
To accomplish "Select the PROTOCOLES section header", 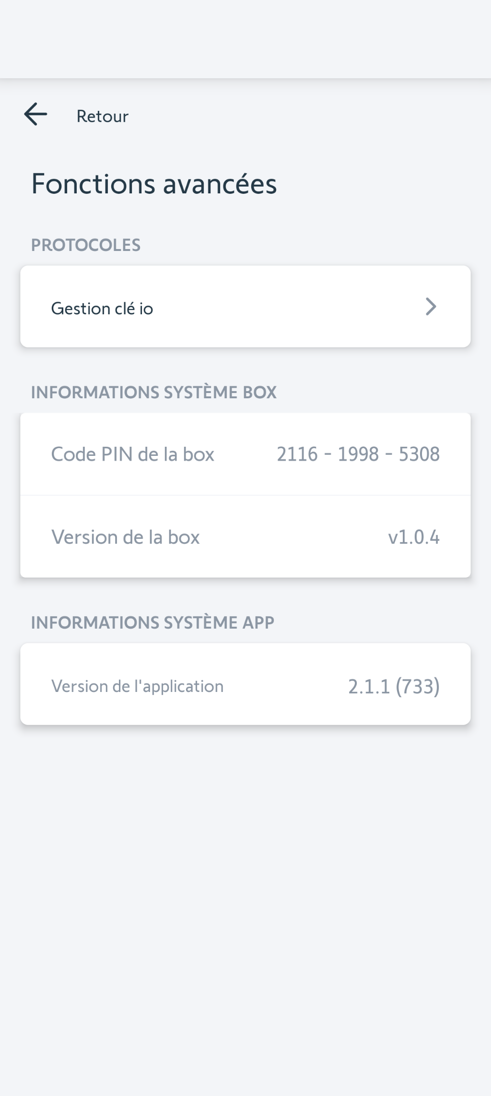I will pyautogui.click(x=86, y=245).
